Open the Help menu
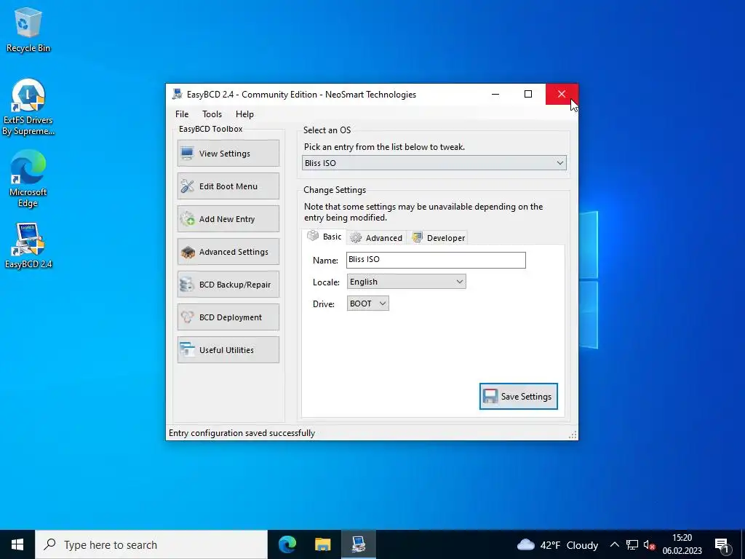This screenshot has width=745, height=559. pyautogui.click(x=244, y=114)
